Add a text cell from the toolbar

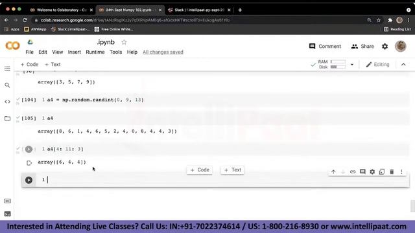pos(53,65)
